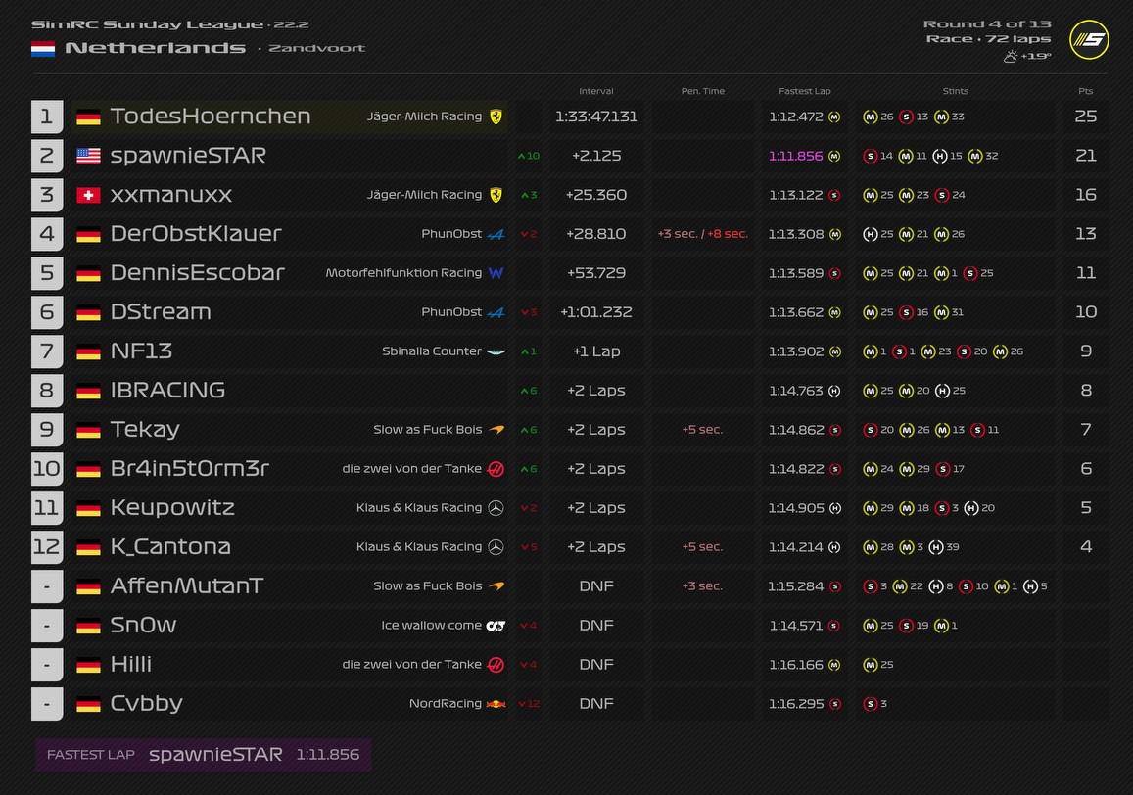
Task: Select driver name TodesHoernchen
Action: coord(211,117)
